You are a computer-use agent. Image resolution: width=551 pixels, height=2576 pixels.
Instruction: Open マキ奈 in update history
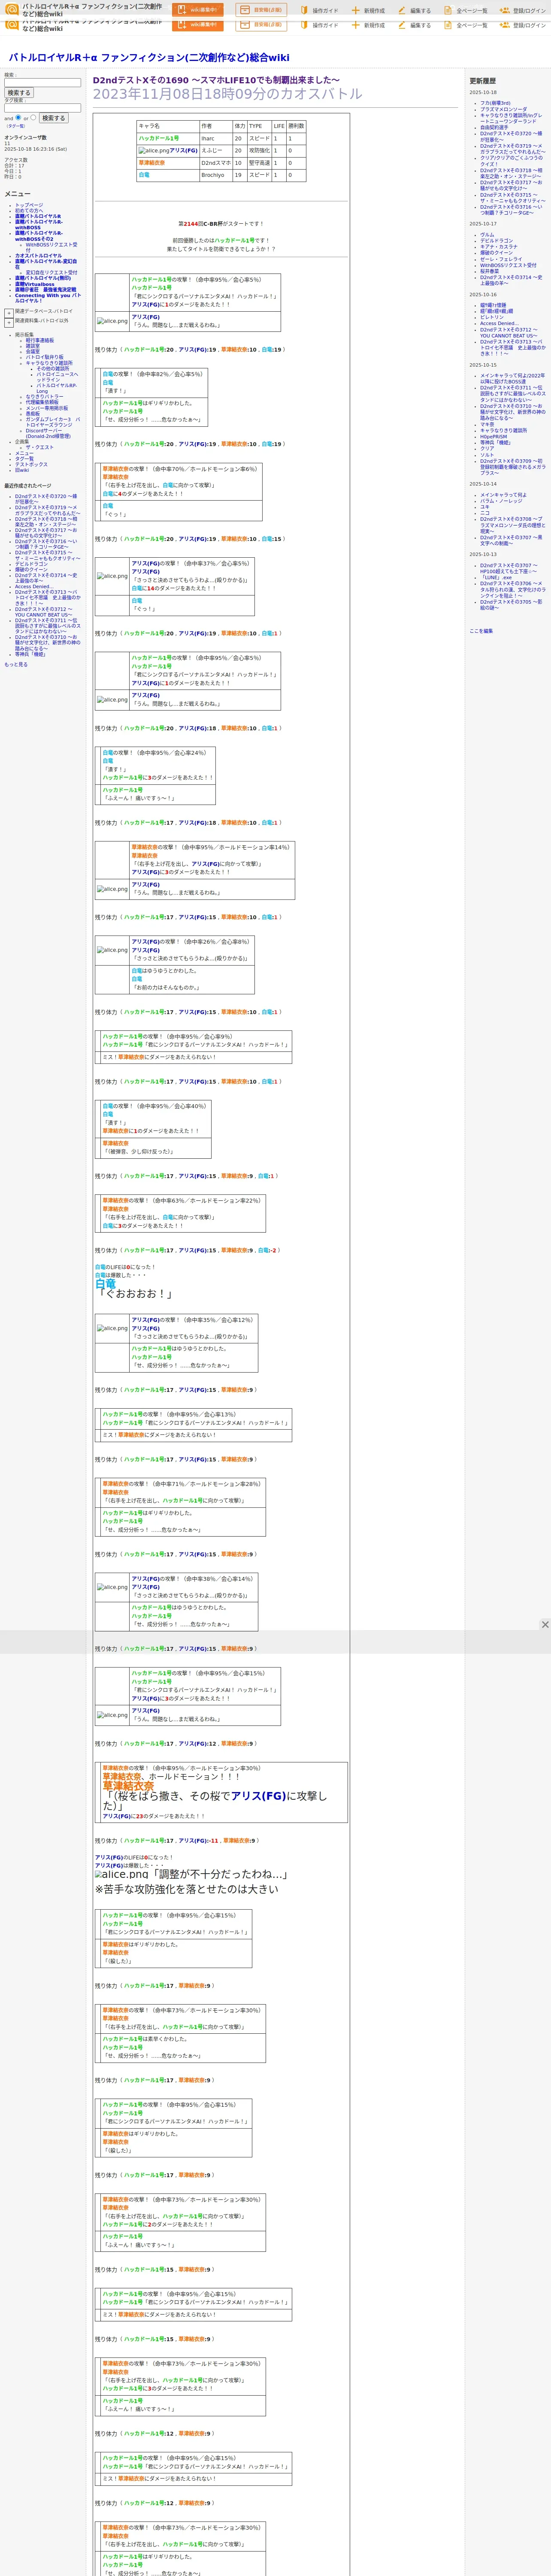[487, 424]
